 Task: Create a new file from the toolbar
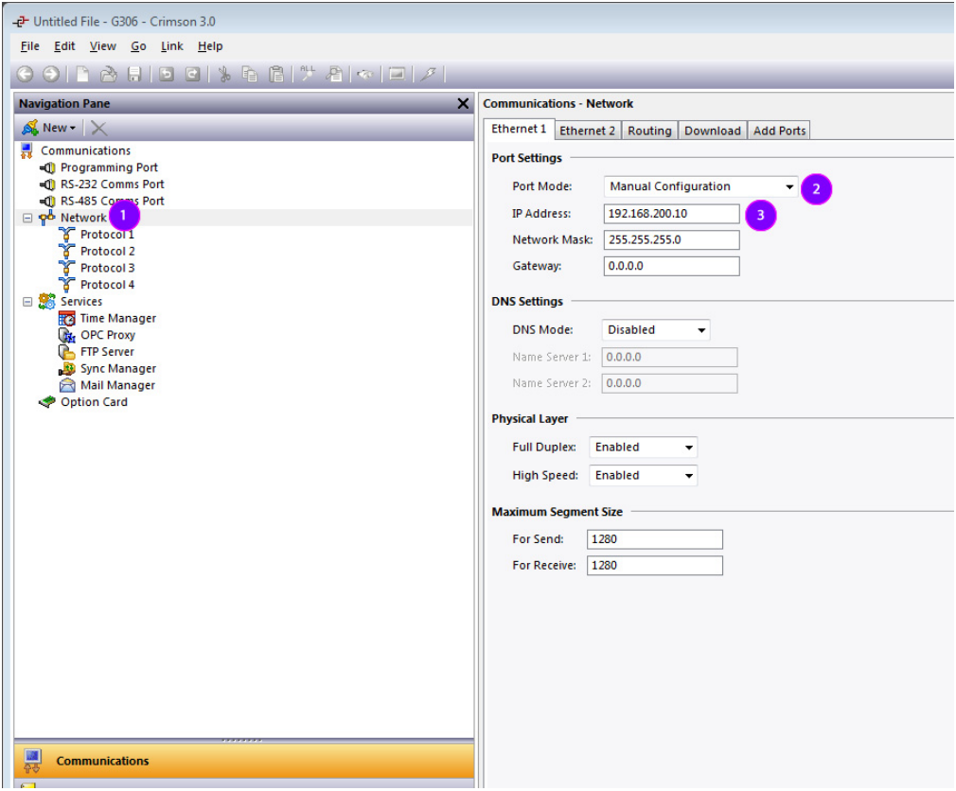tap(82, 75)
